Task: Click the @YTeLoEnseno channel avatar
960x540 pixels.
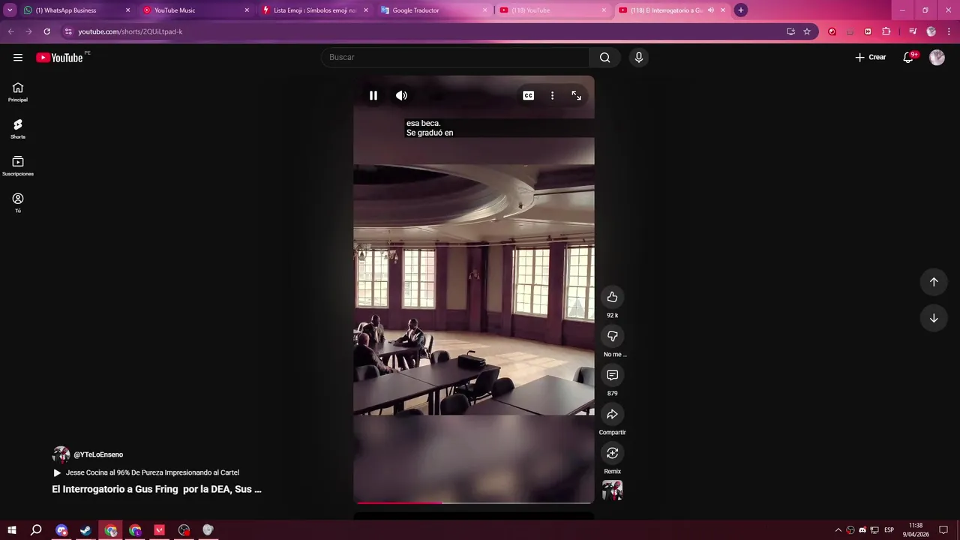Action: (61, 454)
